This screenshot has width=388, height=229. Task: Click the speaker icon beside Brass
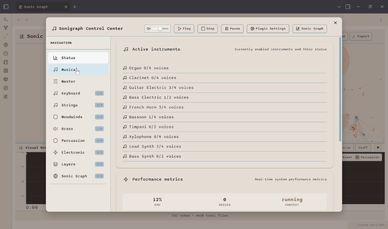55,129
